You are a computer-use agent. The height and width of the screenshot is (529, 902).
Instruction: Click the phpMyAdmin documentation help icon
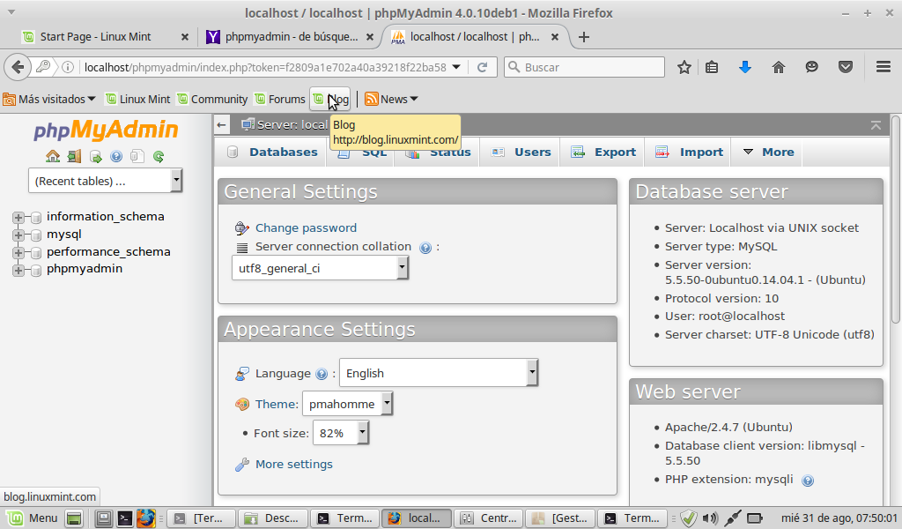tap(116, 157)
